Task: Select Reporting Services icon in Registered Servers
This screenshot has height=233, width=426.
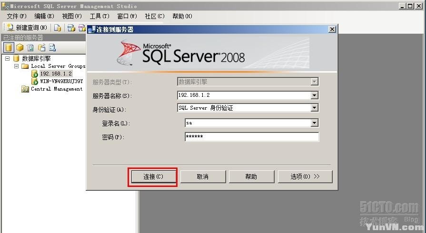Action: 30,47
